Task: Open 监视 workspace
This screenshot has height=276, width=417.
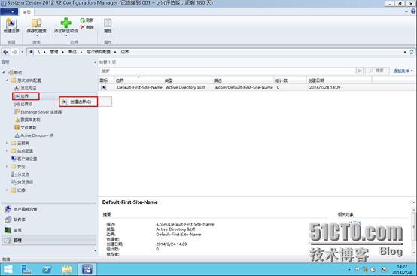Action: pos(49,230)
